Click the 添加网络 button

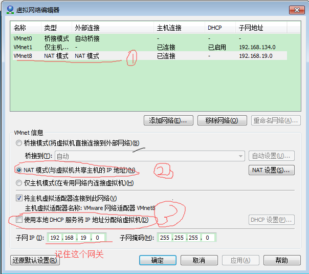[169, 120]
